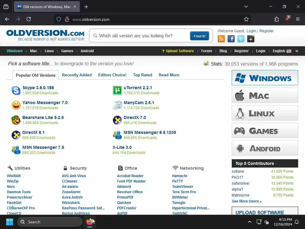Bookmark this page with the star icon
The height and width of the screenshot is (229, 305).
[246, 19]
